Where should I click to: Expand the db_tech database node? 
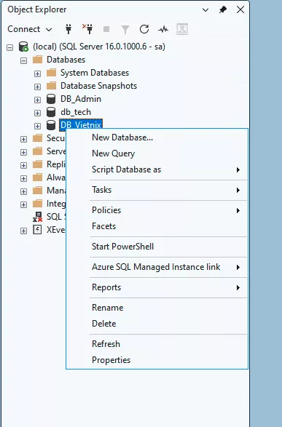pyautogui.click(x=37, y=113)
